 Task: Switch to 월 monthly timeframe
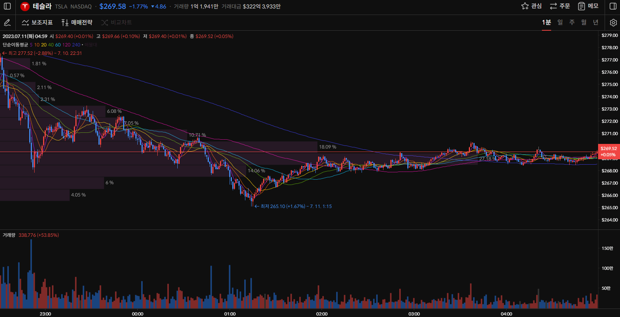[584, 22]
